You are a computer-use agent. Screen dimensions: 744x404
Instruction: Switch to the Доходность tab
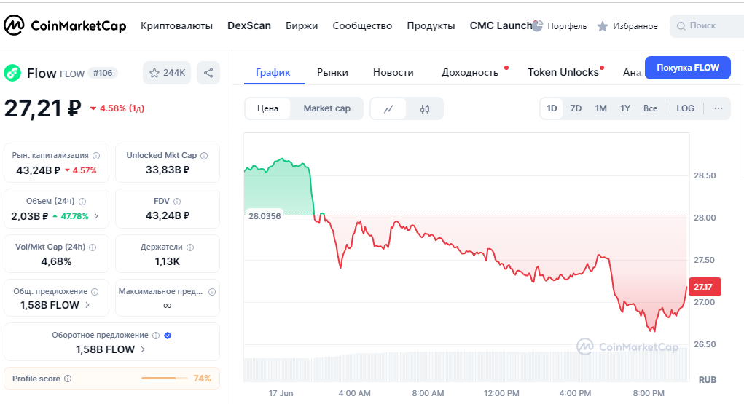pos(470,73)
